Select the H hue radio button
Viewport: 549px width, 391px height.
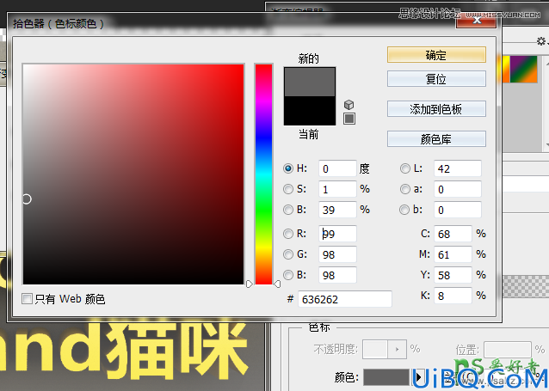[288, 168]
